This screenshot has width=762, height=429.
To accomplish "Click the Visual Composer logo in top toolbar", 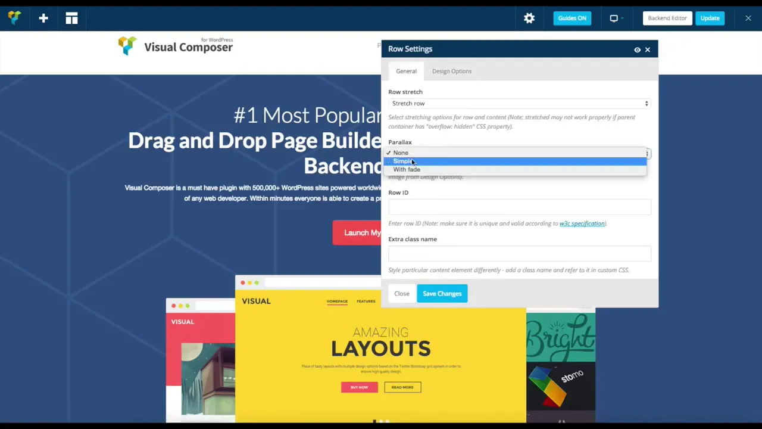I will [14, 18].
